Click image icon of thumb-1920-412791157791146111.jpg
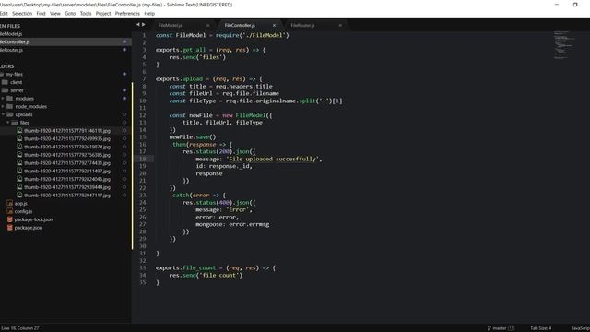590x332 pixels. tap(19, 131)
